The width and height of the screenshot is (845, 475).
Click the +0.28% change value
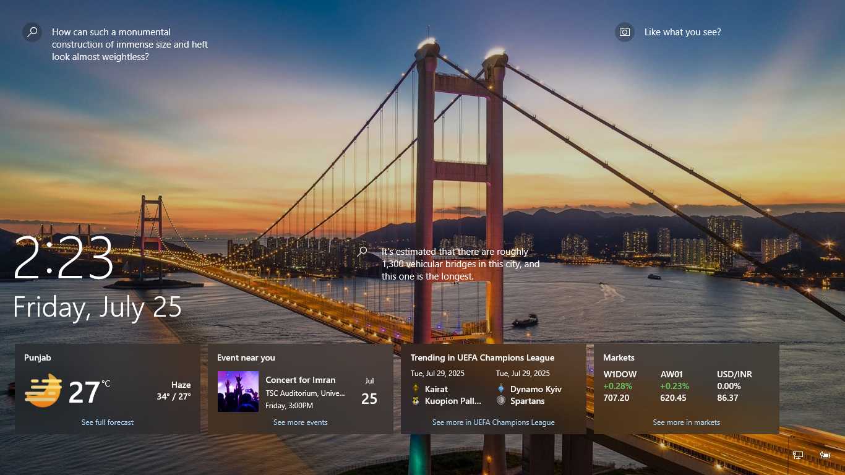(x=618, y=386)
